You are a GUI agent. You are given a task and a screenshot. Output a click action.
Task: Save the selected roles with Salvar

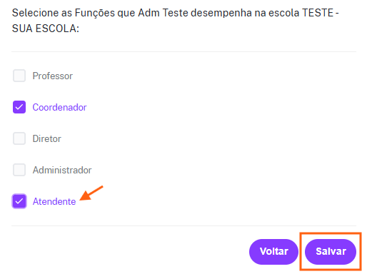pyautogui.click(x=331, y=252)
